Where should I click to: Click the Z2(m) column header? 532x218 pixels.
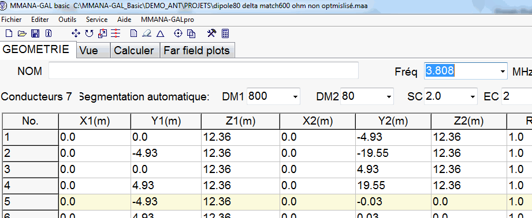click(469, 121)
